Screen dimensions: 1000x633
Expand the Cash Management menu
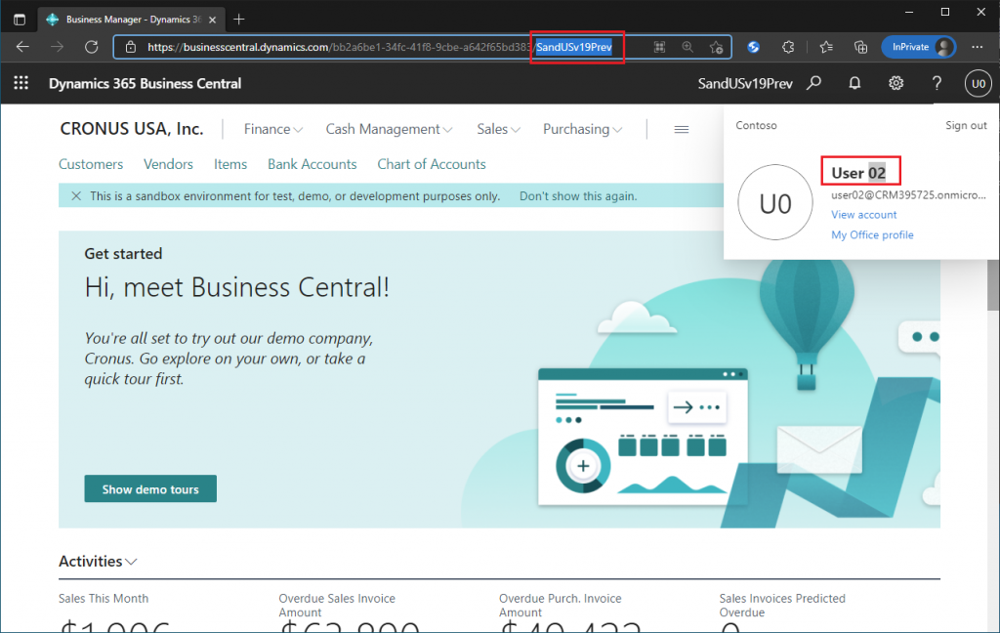389,129
